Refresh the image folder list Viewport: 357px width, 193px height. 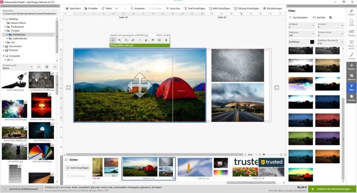click(x=55, y=67)
